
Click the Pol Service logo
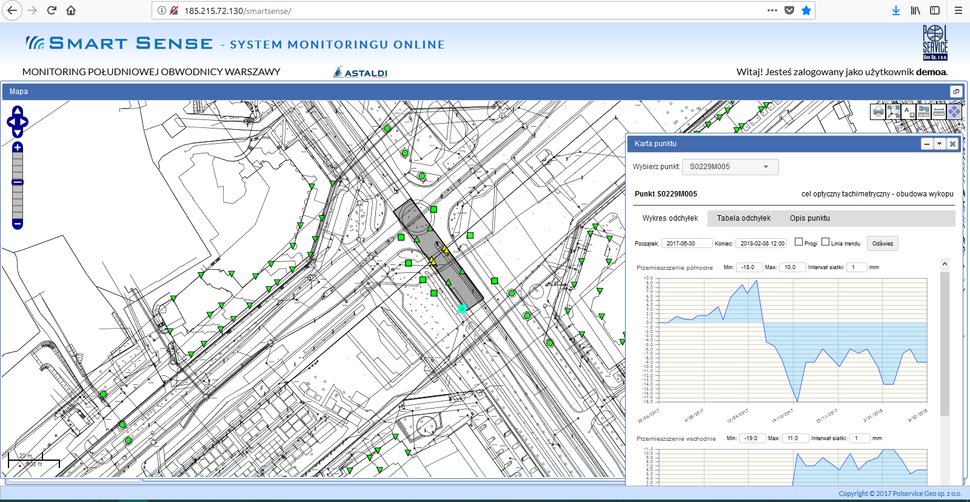[935, 42]
